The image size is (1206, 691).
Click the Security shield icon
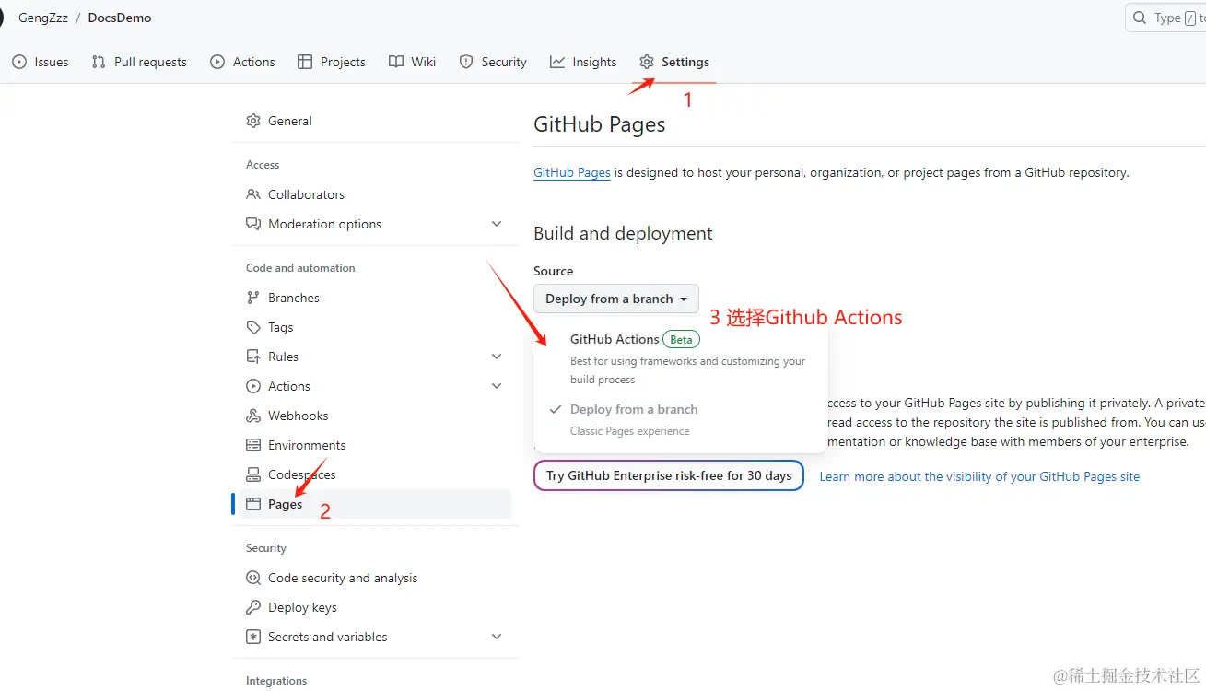point(466,62)
